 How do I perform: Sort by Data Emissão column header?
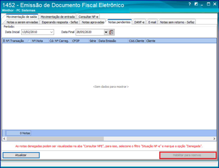113,41
